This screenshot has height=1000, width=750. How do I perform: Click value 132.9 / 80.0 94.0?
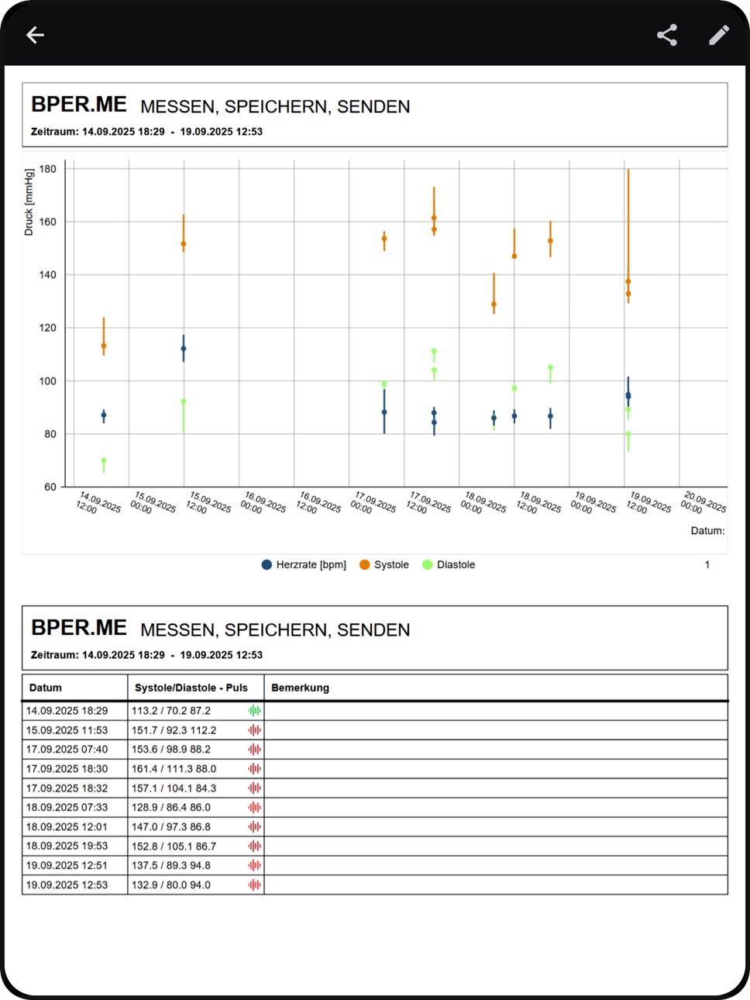tap(170, 885)
